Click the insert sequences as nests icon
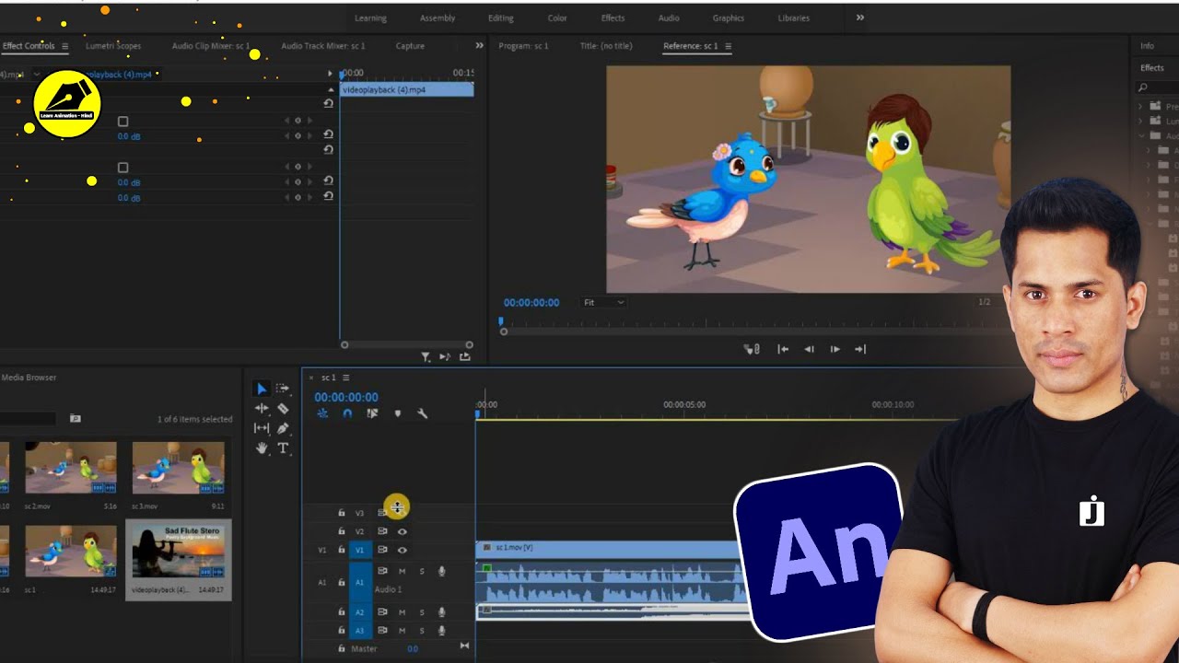Viewport: 1179px width, 663px height. click(322, 413)
